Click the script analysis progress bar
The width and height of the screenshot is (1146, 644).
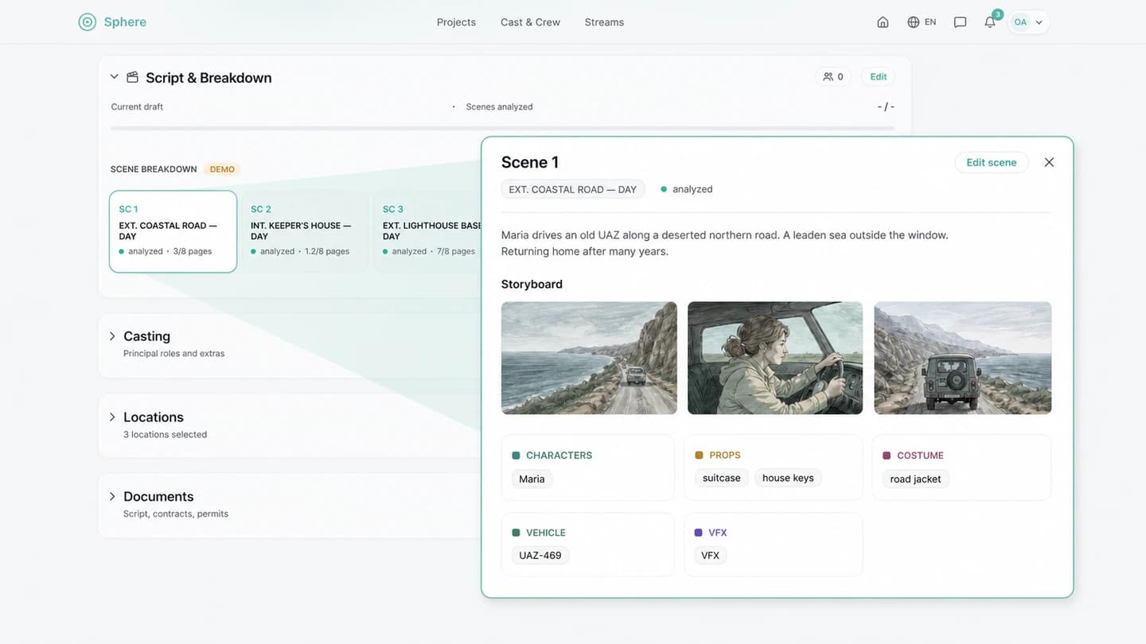pyautogui.click(x=502, y=128)
